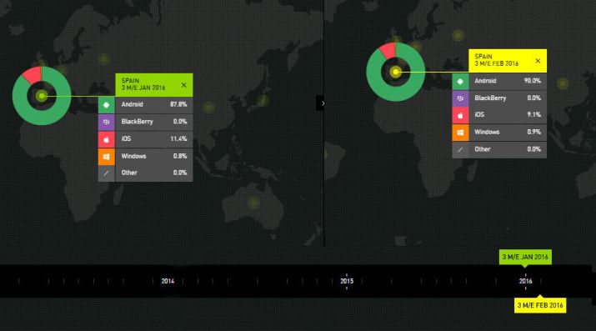Select Windows 0.8% row
This screenshot has width=596, height=331.
click(x=146, y=157)
